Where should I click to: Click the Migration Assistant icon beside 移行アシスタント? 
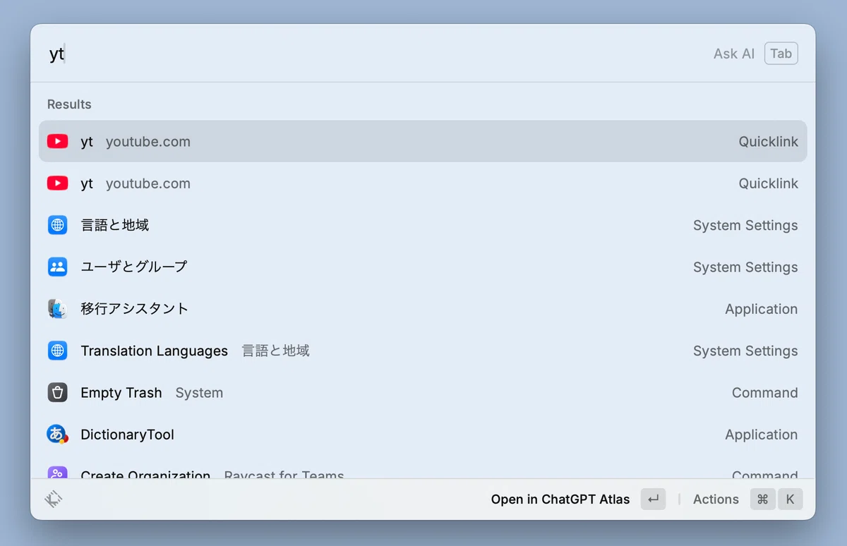pos(58,309)
